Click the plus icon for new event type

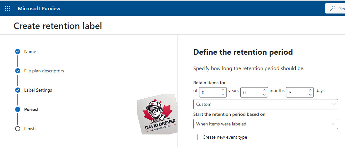(x=197, y=137)
